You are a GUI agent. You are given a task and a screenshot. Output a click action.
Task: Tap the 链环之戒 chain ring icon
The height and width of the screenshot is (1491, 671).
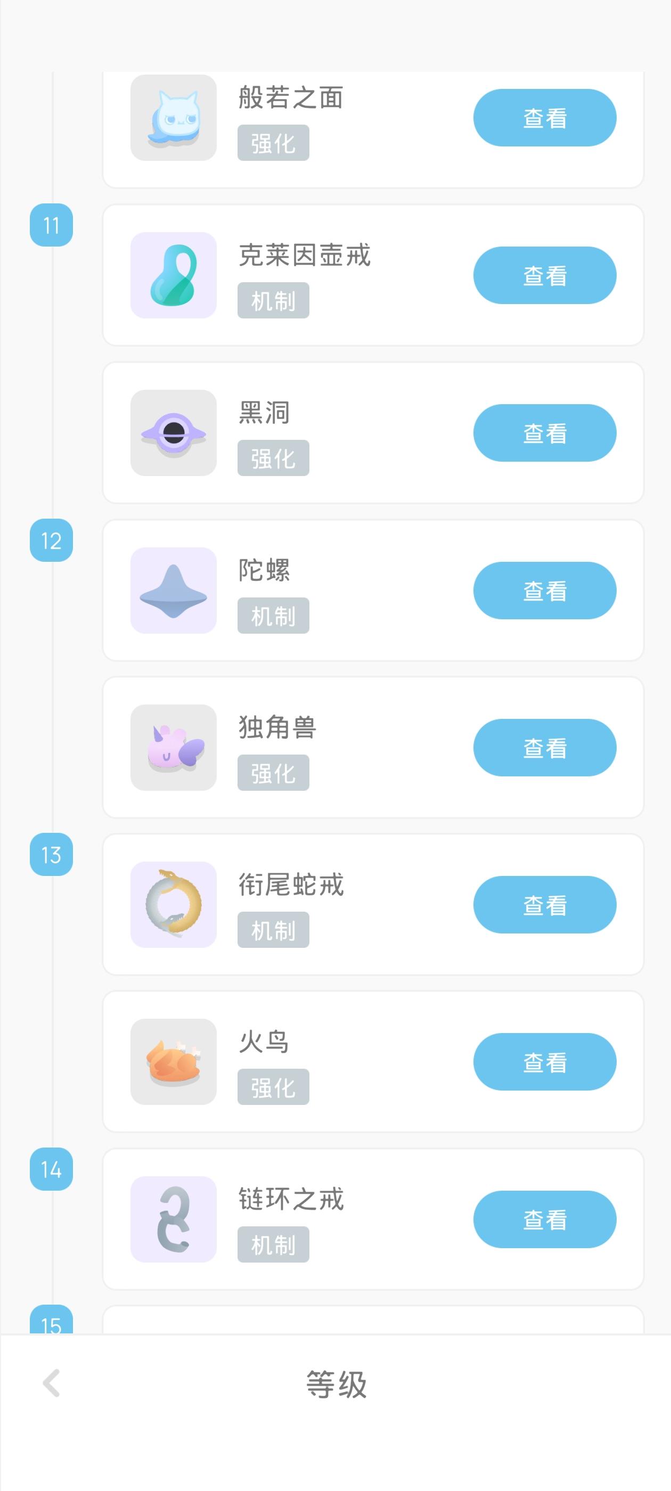point(173,1219)
